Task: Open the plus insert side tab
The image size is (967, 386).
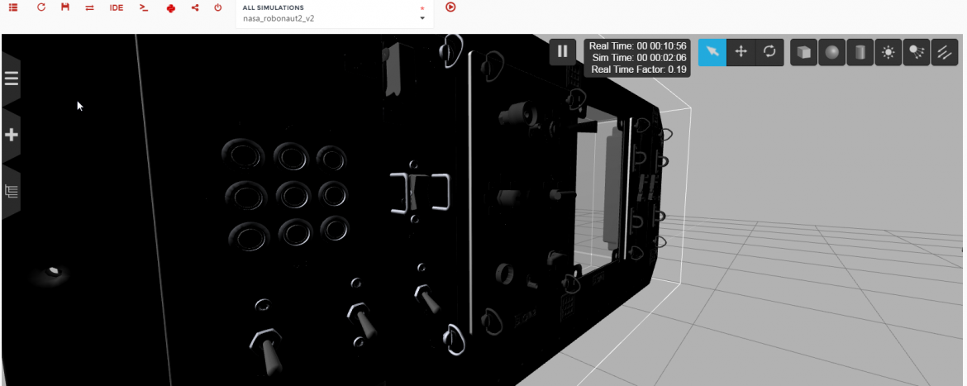Action: click(11, 135)
